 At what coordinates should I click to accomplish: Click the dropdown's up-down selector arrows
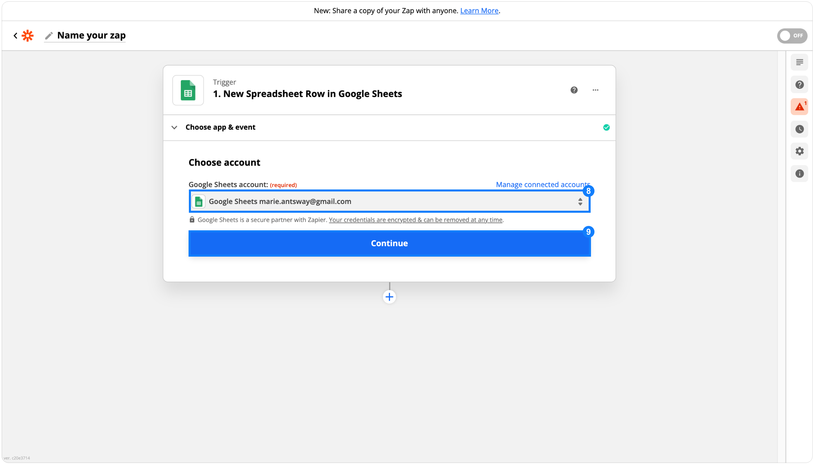pyautogui.click(x=580, y=202)
